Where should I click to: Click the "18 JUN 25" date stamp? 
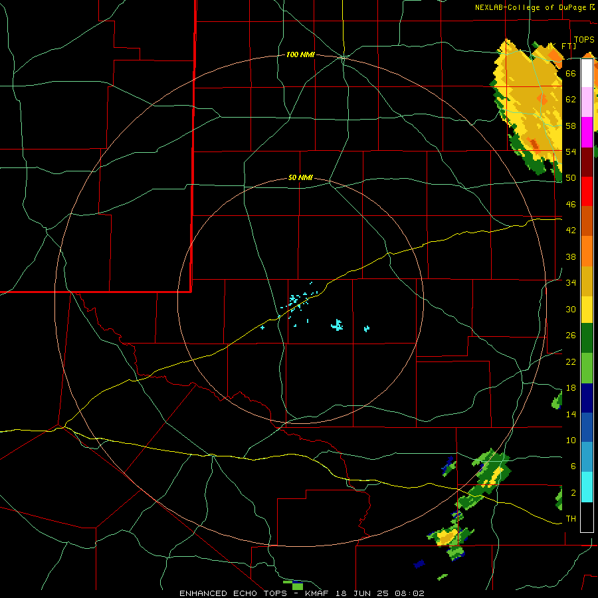point(363,593)
